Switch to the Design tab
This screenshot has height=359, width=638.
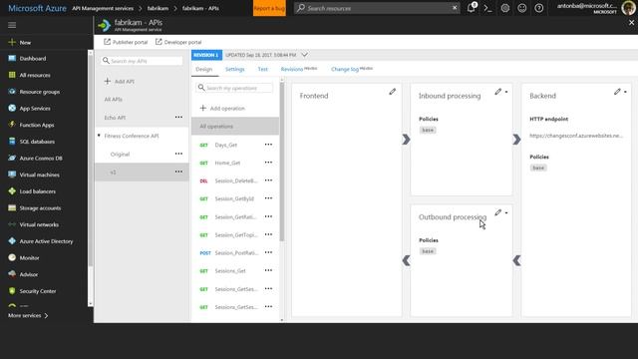[204, 69]
